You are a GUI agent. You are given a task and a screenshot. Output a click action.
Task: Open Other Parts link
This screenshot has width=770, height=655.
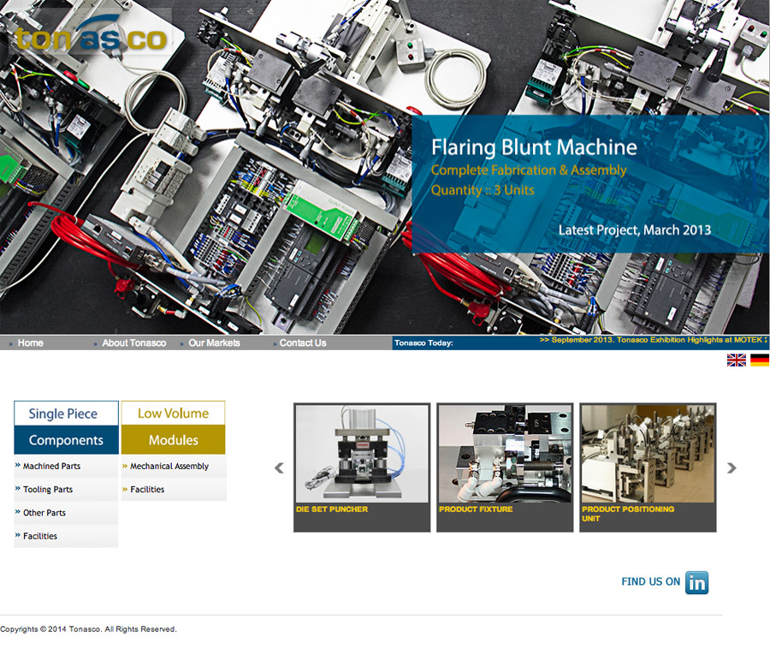point(44,513)
